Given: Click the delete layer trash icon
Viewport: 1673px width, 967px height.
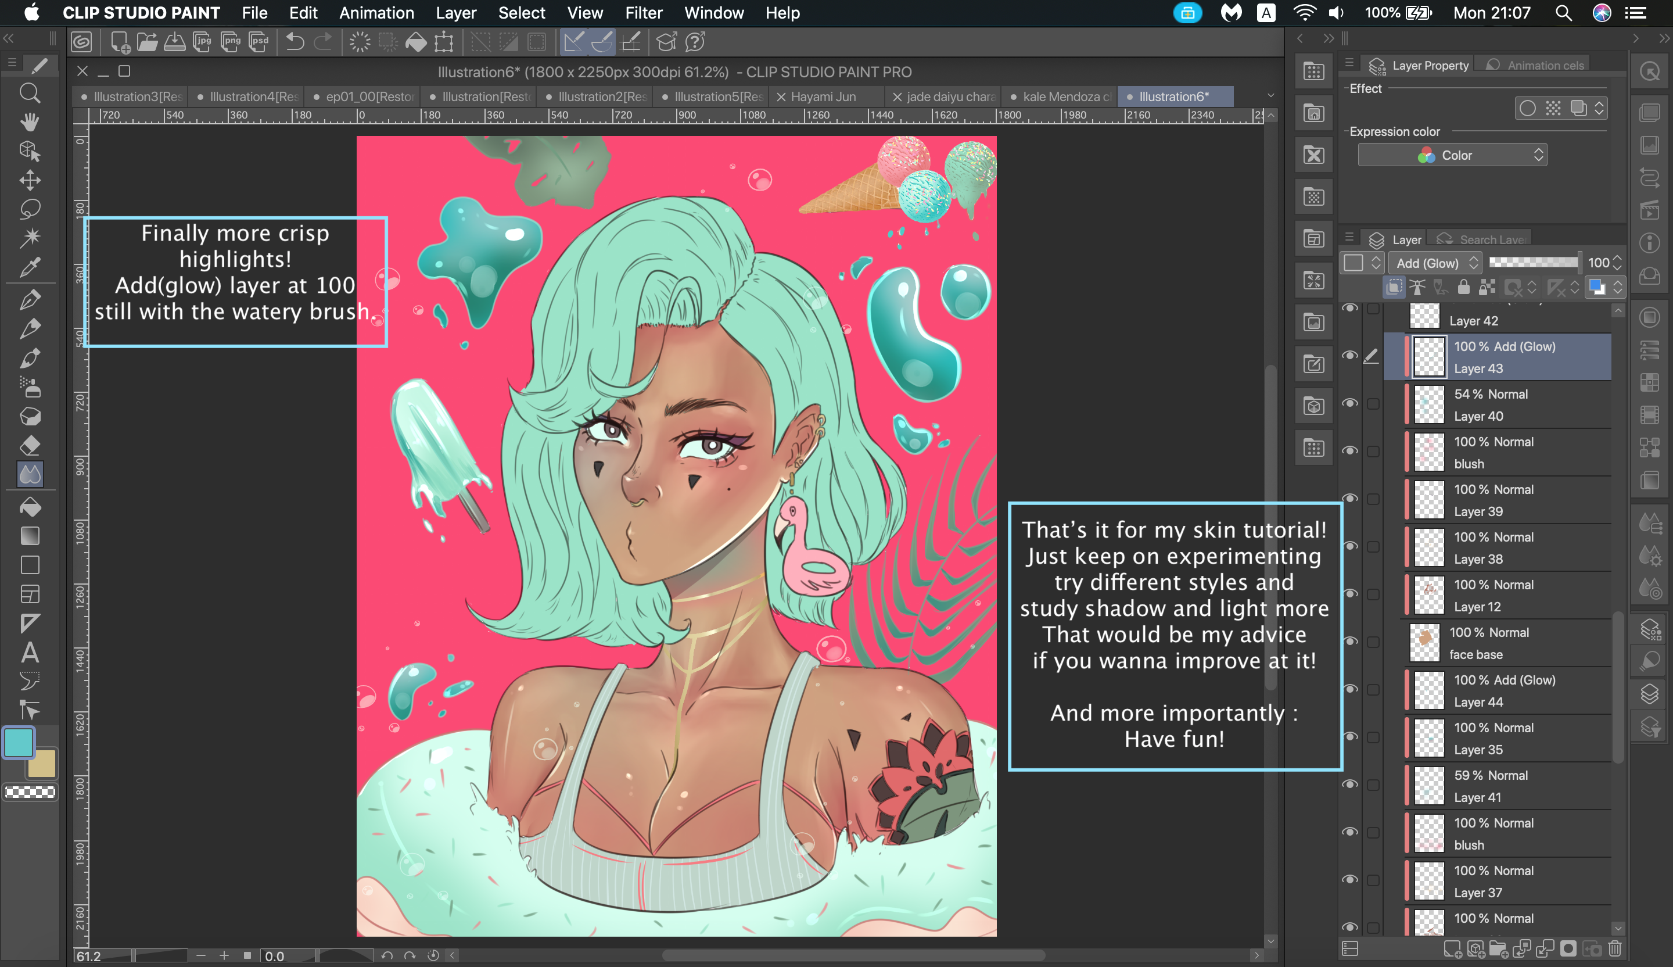Looking at the screenshot, I should click(x=1614, y=949).
